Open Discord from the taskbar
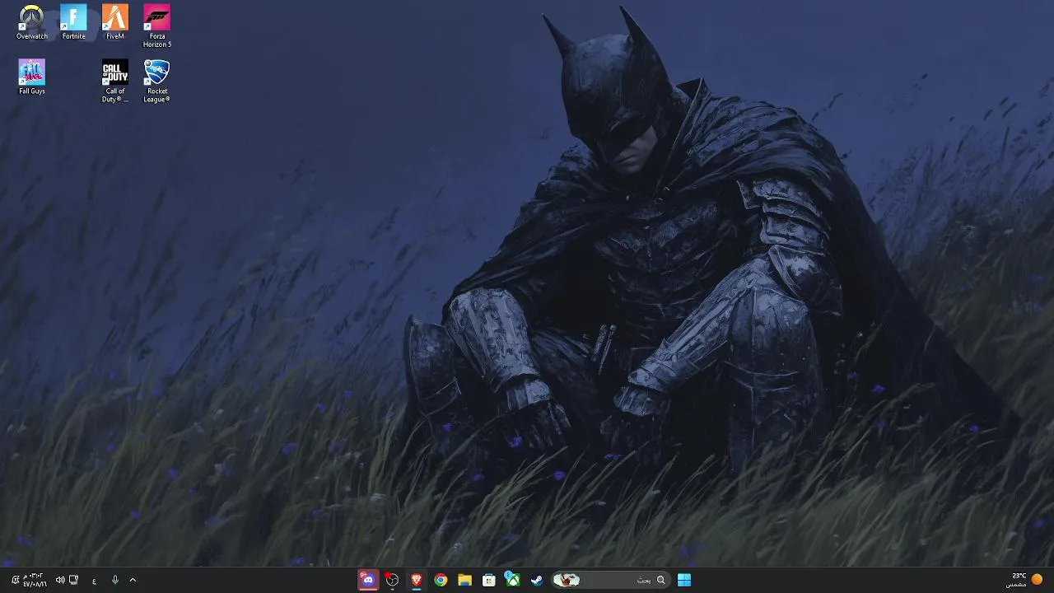The height and width of the screenshot is (593, 1054). (368, 580)
